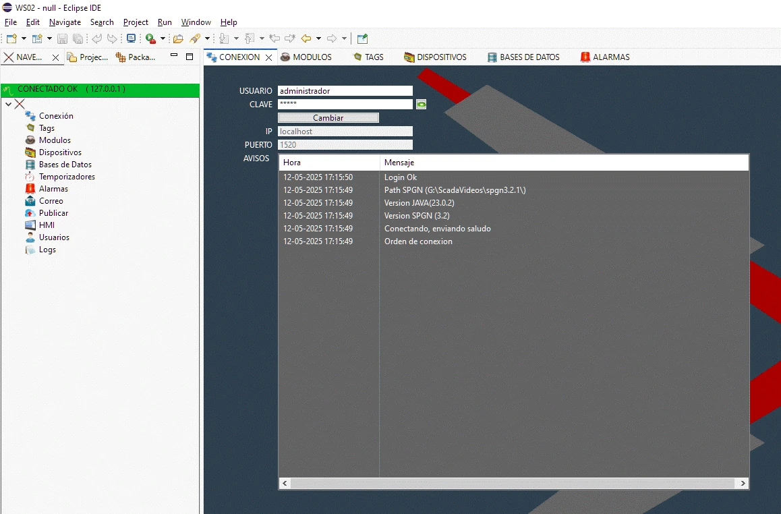The width and height of the screenshot is (781, 514).
Task: Click the Save icon in the toolbar
Action: pos(61,38)
